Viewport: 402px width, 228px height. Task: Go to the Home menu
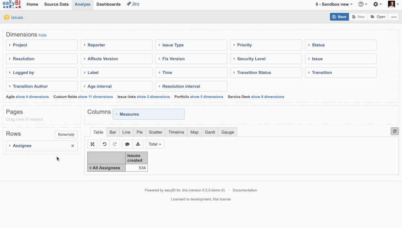pyautogui.click(x=32, y=4)
